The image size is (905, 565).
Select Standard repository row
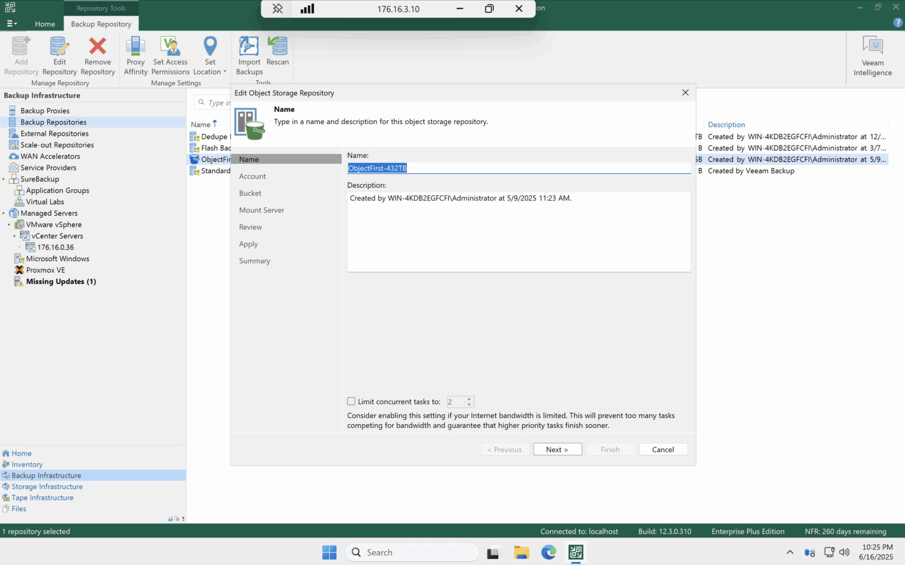point(210,171)
